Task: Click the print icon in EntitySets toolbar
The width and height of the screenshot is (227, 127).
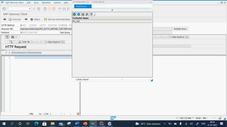Action: [x=92, y=14]
